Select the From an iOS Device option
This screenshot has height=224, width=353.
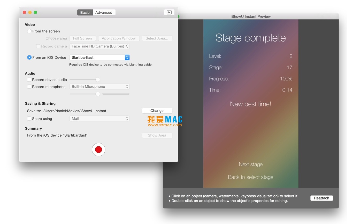29,57
